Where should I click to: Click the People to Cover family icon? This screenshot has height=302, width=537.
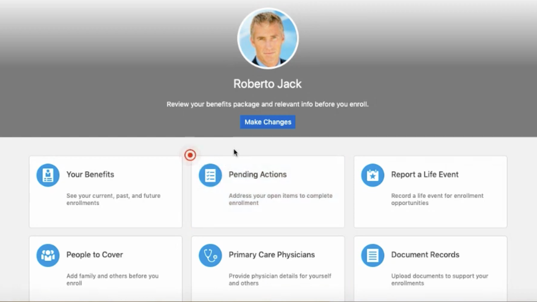[47, 255]
